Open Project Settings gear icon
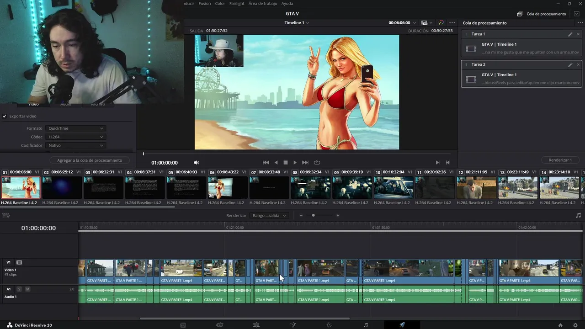 (x=575, y=325)
